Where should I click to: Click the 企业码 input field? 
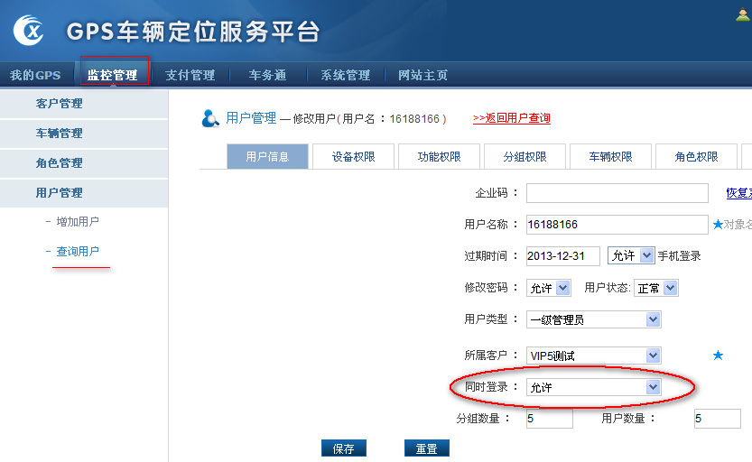click(617, 193)
